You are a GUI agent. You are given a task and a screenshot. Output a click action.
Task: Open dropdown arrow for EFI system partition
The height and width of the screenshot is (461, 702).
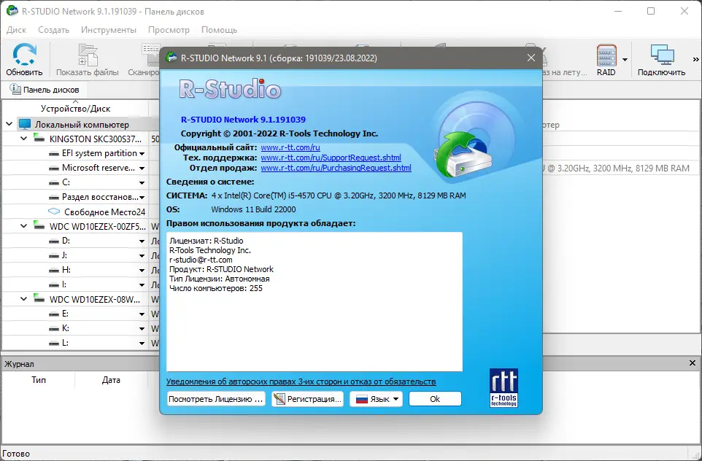142,153
